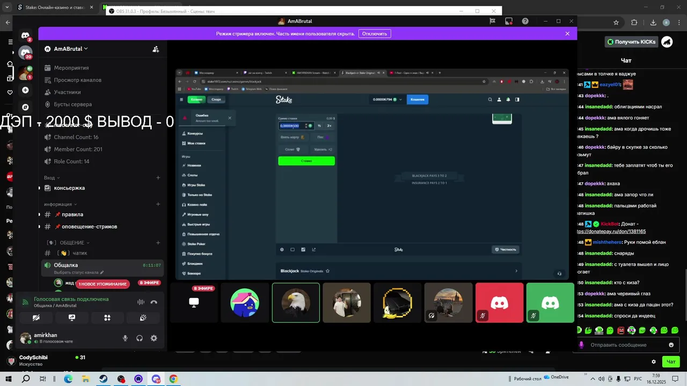Viewport: 687px width, 386px height.
Task: Collapse the Вход category
Action: [52, 177]
